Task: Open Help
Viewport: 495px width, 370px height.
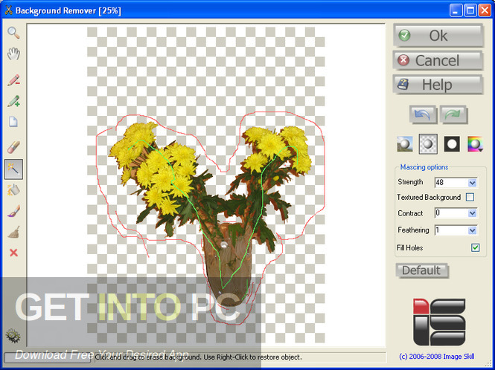Action: tap(438, 85)
